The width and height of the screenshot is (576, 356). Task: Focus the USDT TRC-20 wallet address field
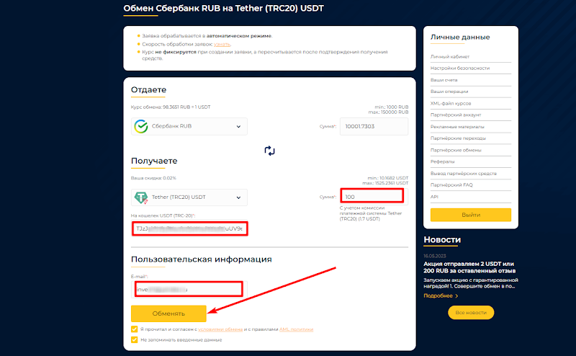tap(189, 228)
